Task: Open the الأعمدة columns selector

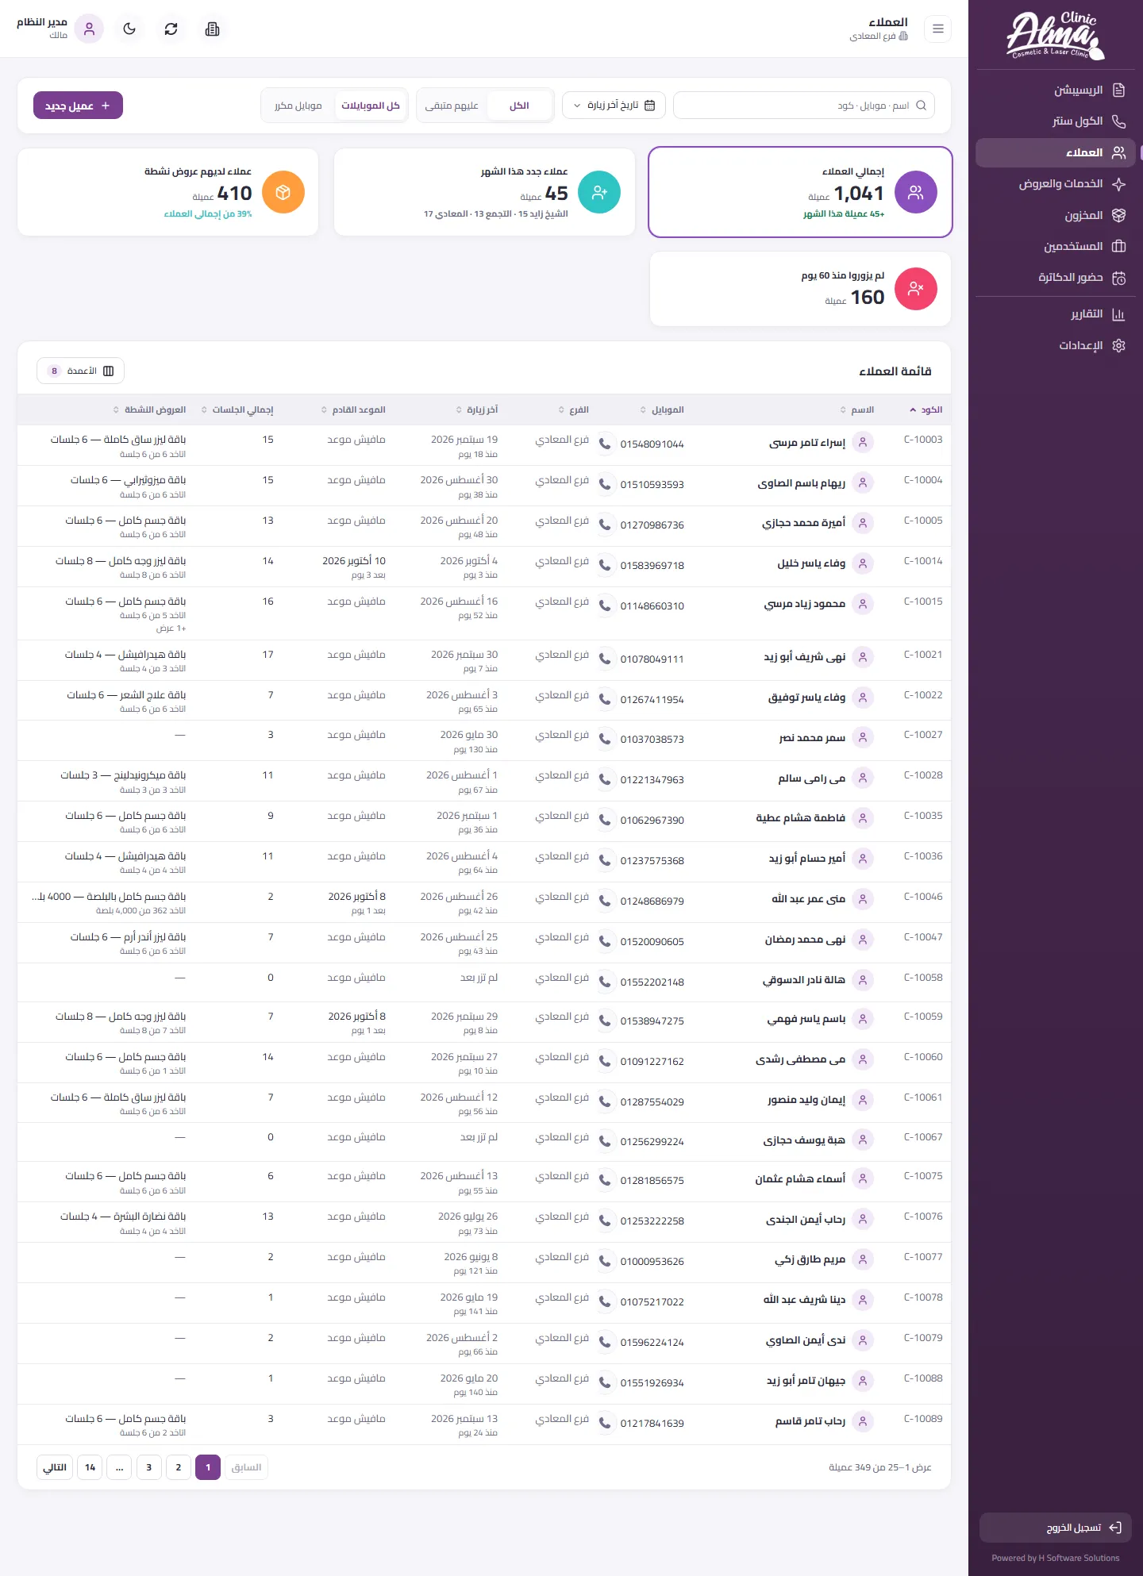Action: 80,371
